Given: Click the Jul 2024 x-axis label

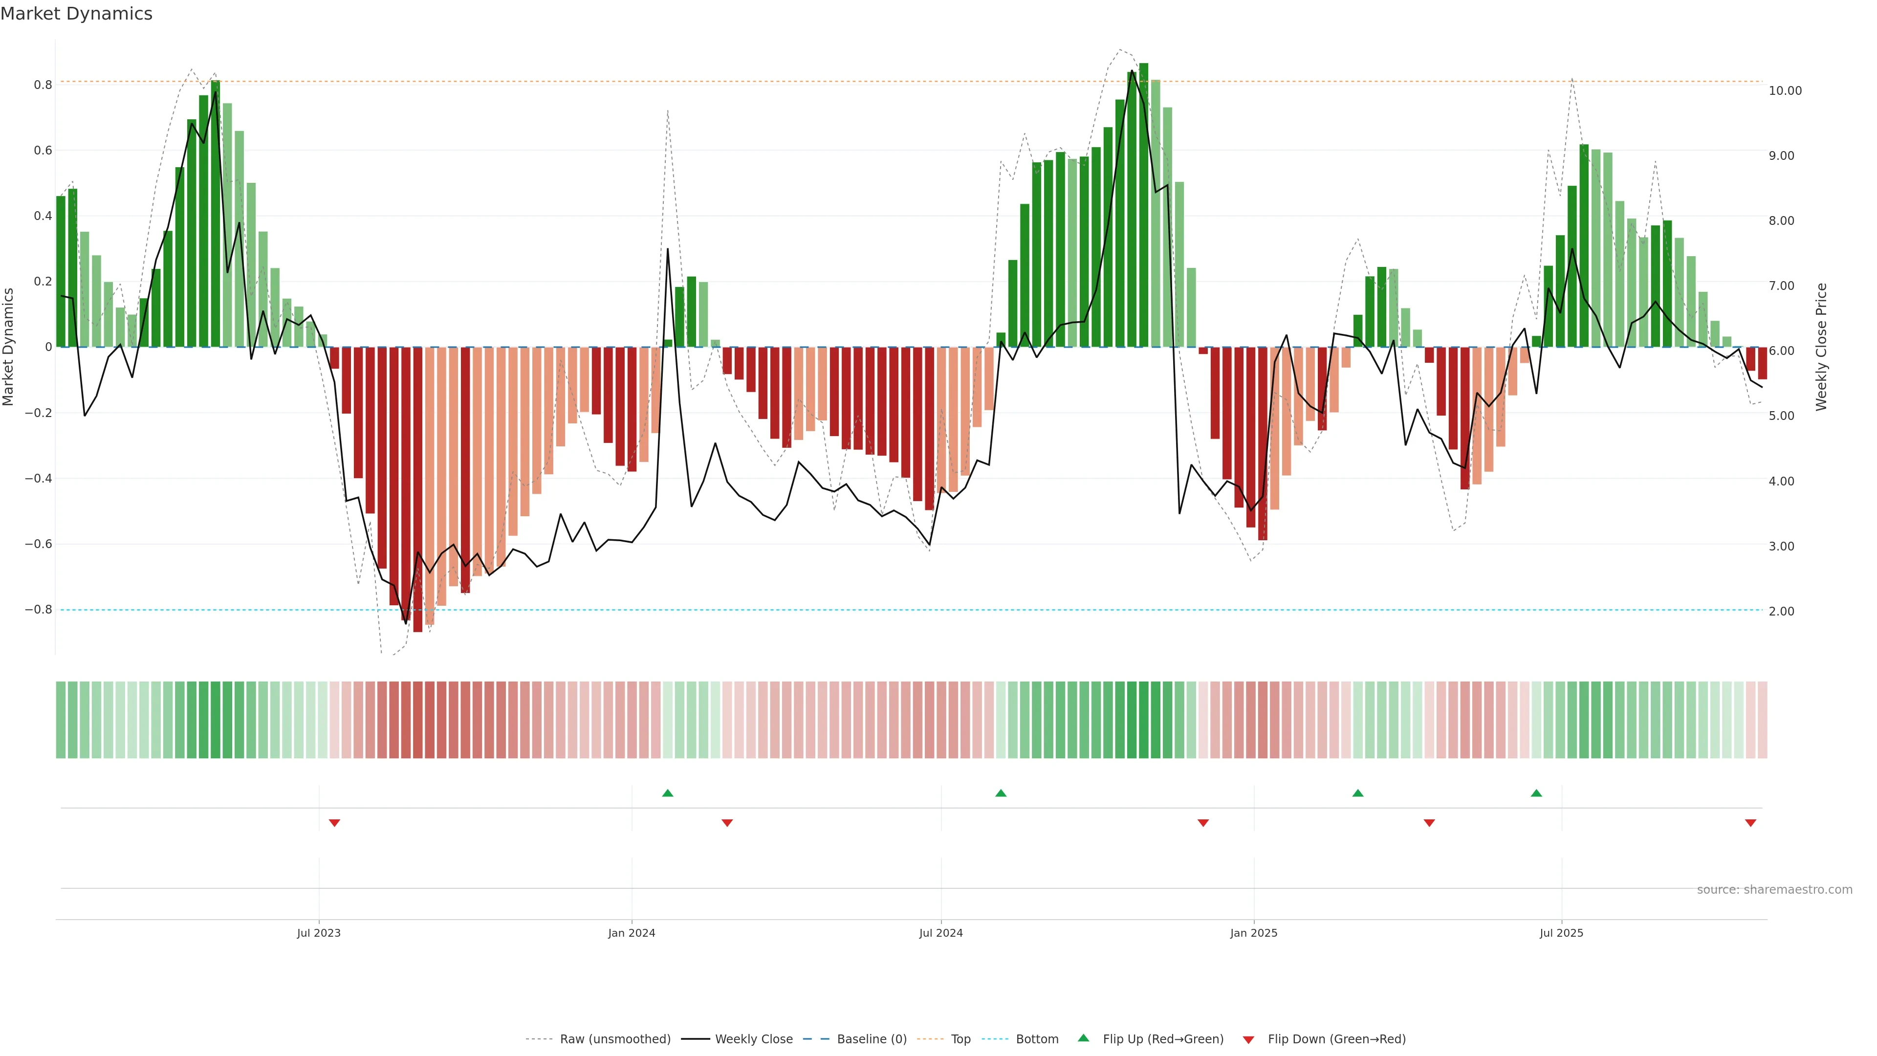Looking at the screenshot, I should [940, 933].
